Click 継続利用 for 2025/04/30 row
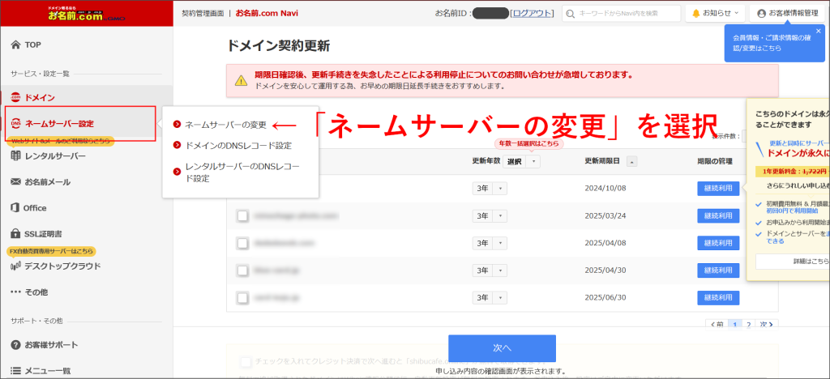 point(718,270)
